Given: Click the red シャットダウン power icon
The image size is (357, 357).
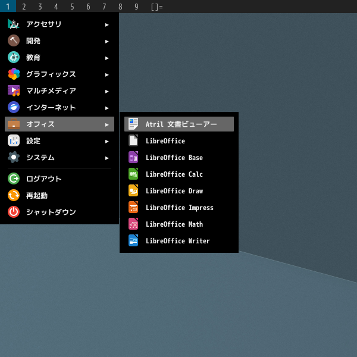Looking at the screenshot, I should point(14,212).
